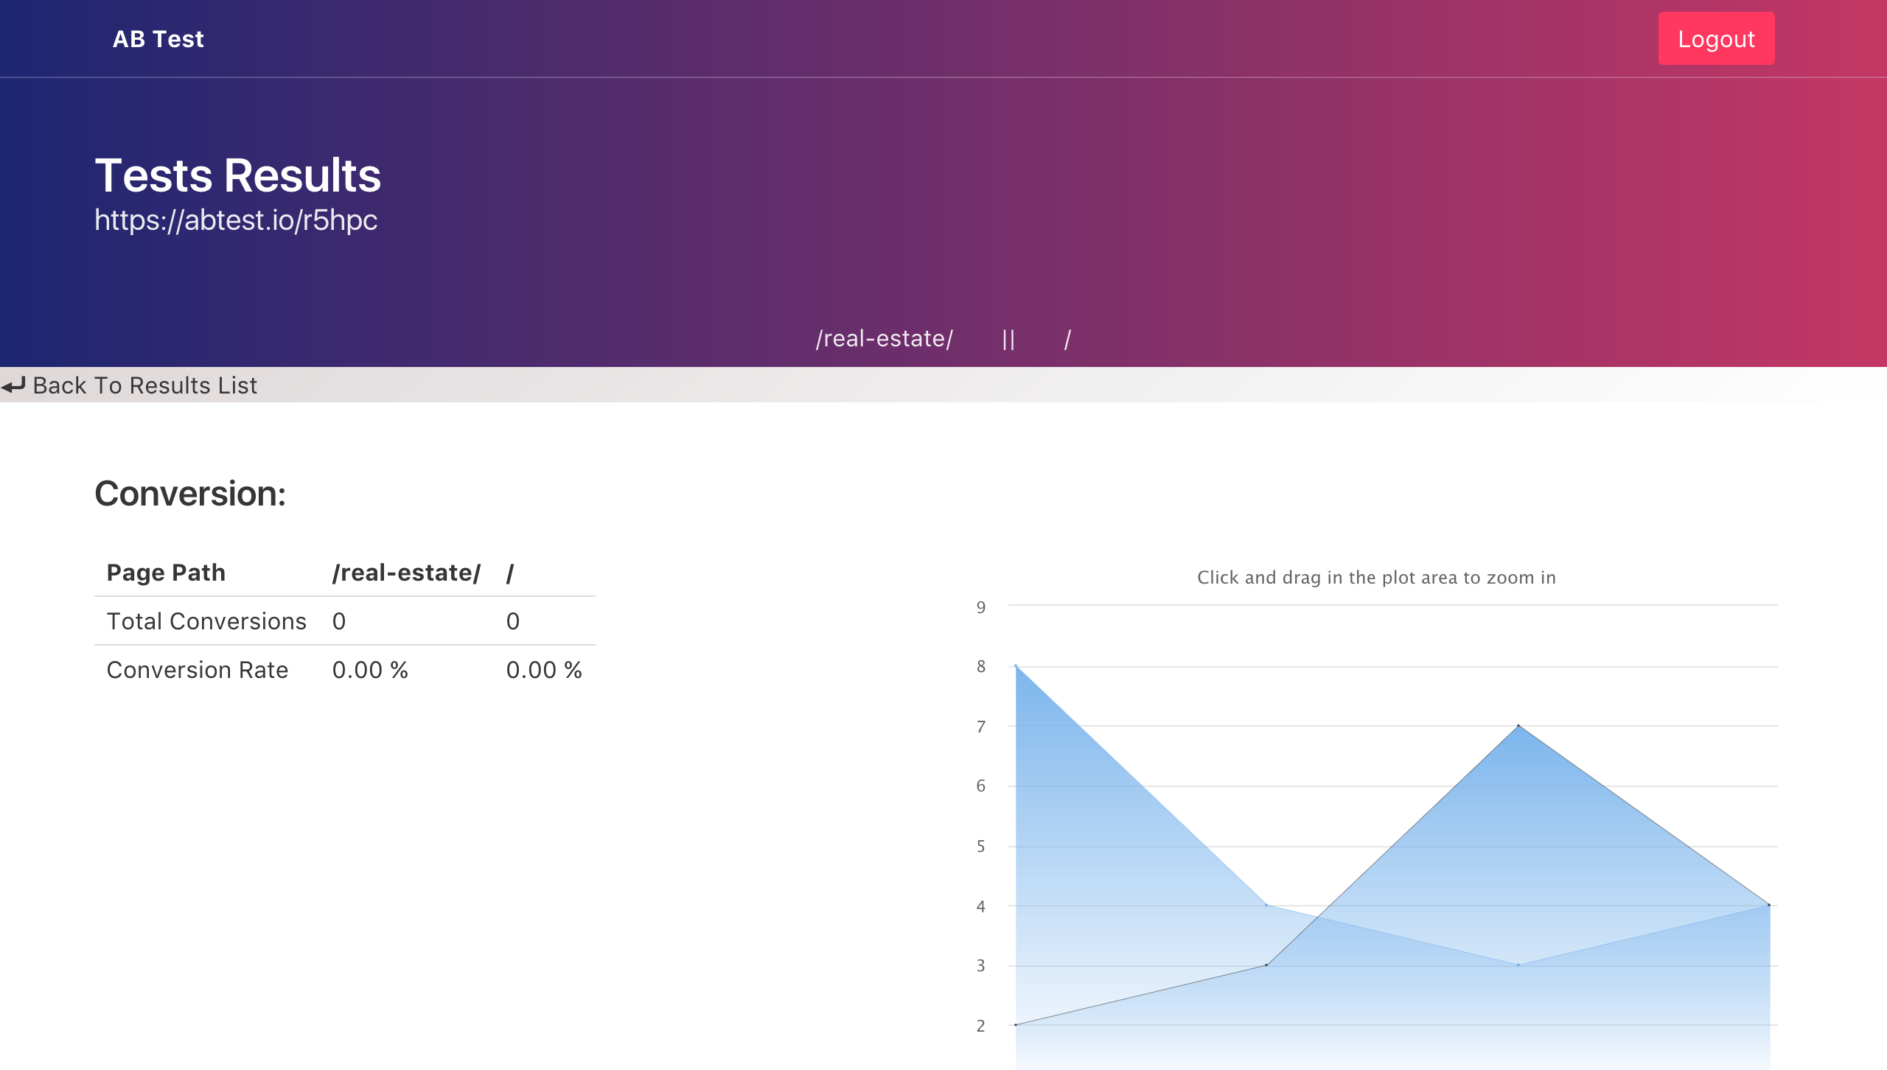Expand the Page Path table header
1887x1070 pixels.
[x=166, y=572]
